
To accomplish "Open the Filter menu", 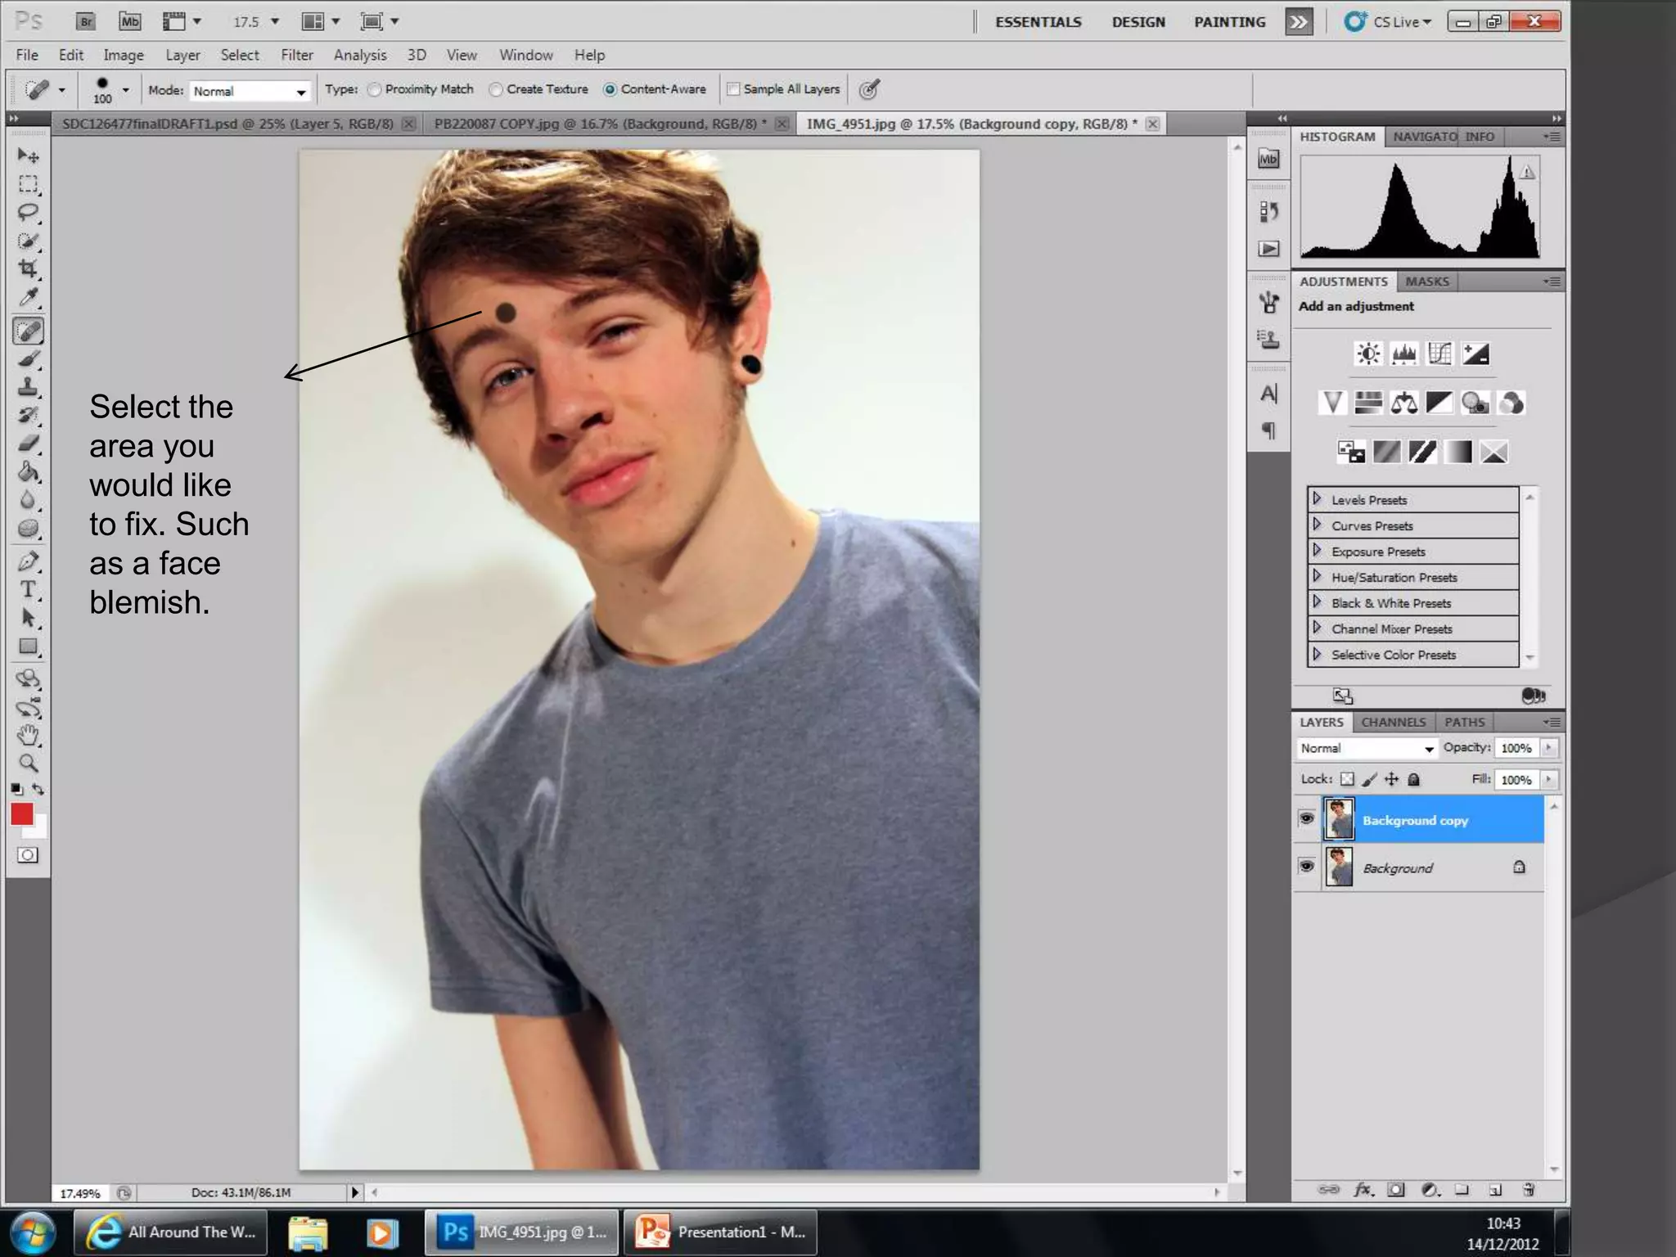I will tap(296, 55).
